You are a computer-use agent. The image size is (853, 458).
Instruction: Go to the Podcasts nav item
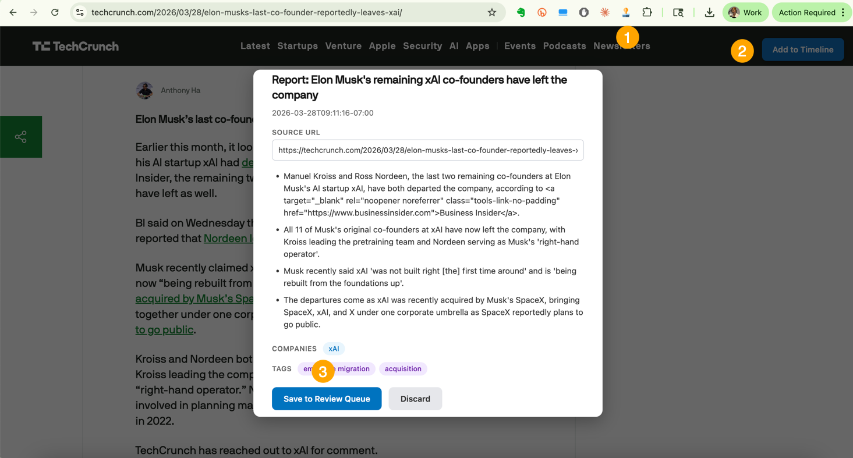point(564,46)
